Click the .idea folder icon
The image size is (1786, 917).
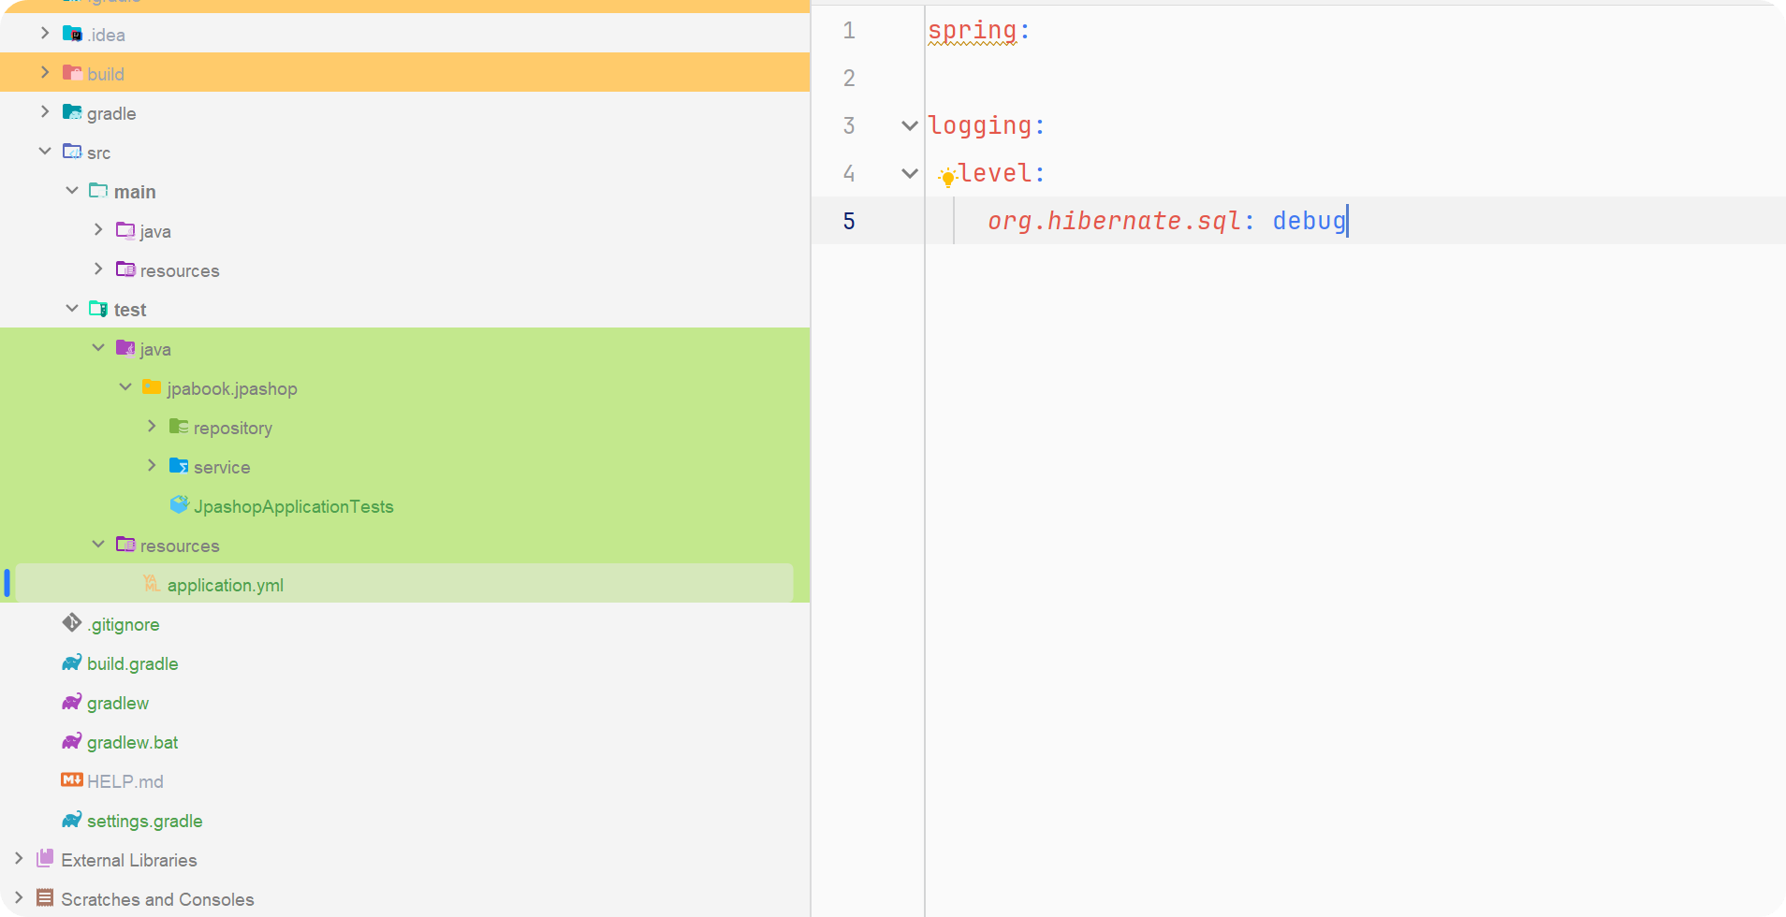(x=72, y=34)
